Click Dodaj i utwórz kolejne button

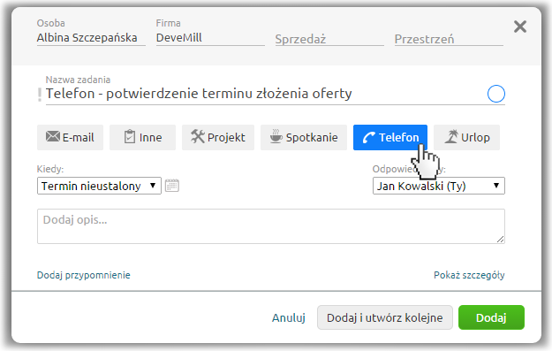(385, 317)
